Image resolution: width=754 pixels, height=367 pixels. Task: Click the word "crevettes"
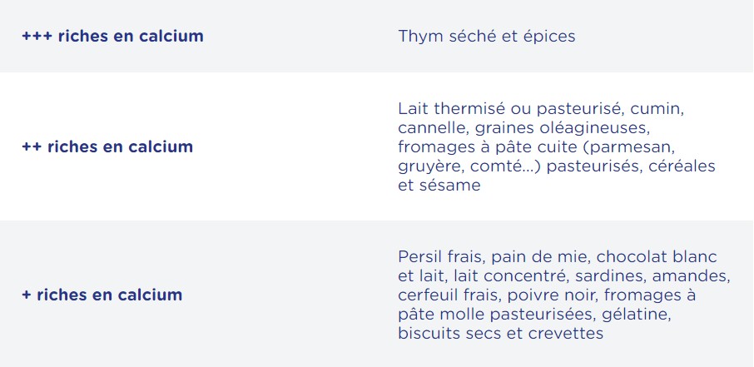(564, 334)
